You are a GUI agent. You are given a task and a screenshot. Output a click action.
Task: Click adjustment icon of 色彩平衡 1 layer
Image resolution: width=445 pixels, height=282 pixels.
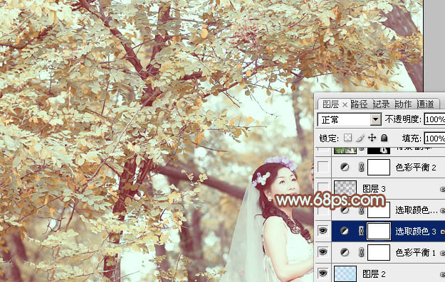345,252
